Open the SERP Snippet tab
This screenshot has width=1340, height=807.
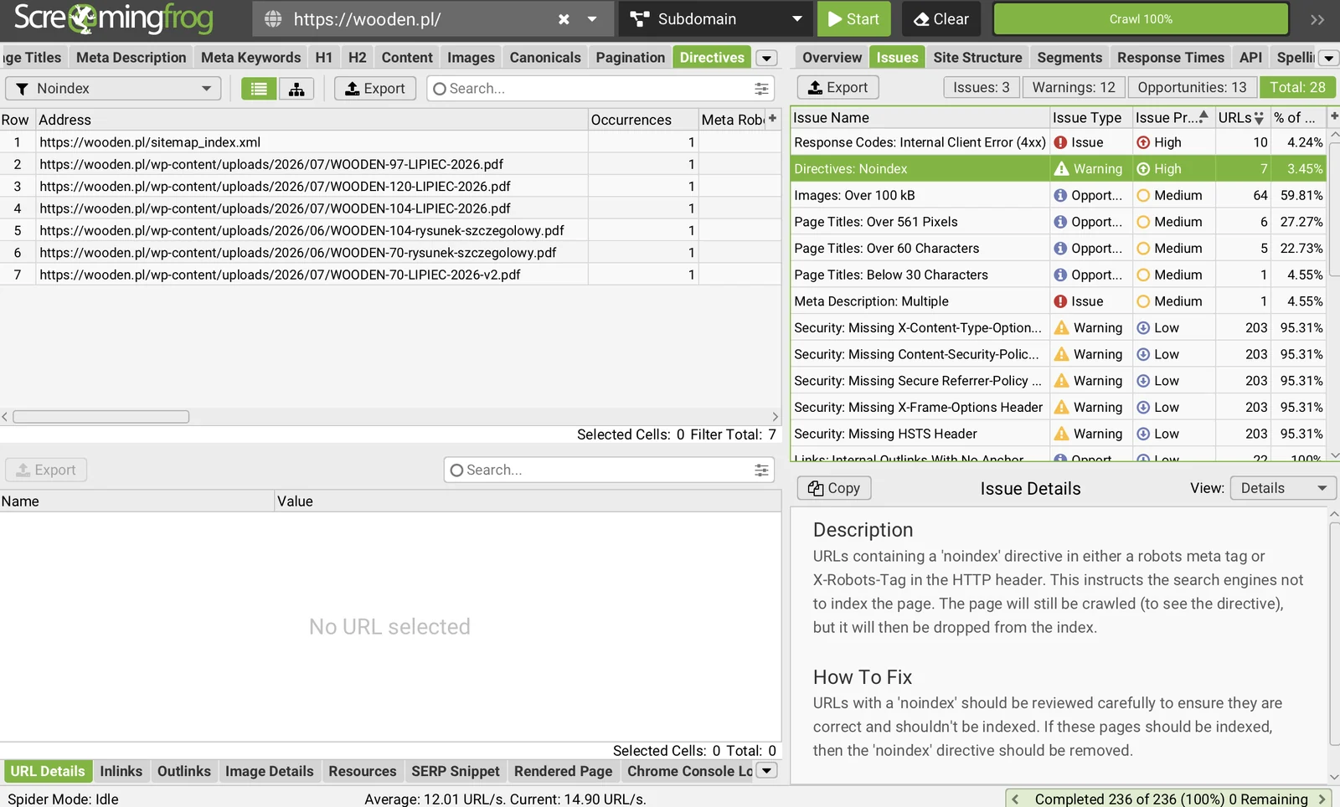click(455, 771)
